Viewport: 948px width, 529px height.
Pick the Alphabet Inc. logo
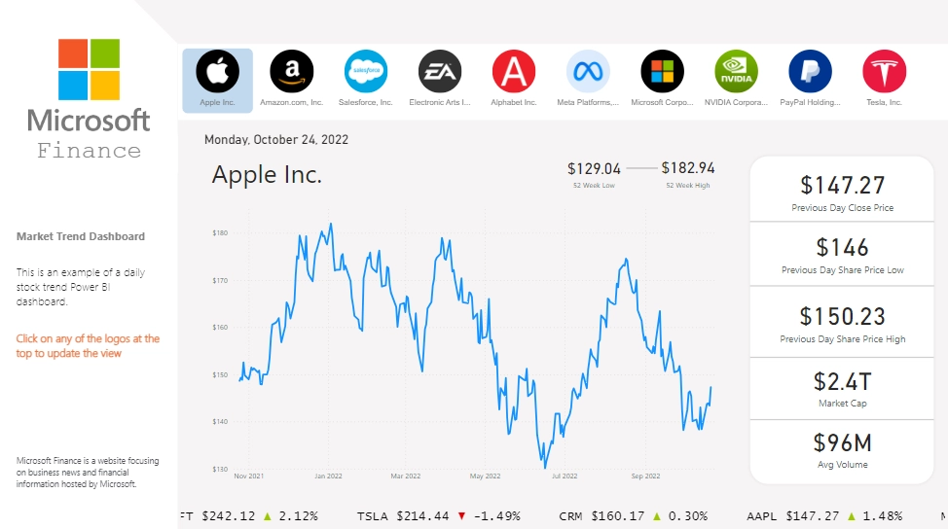click(514, 71)
